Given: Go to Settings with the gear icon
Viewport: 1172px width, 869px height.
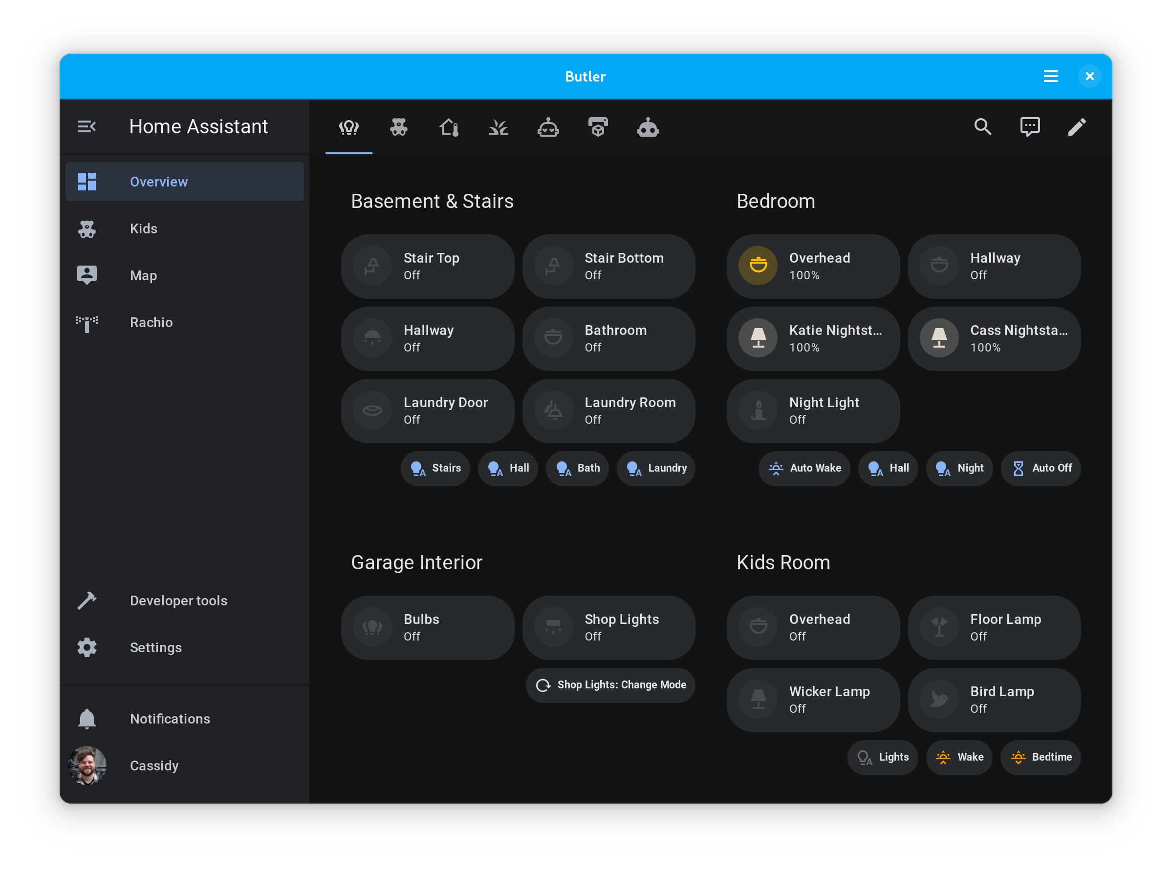Looking at the screenshot, I should tap(87, 647).
